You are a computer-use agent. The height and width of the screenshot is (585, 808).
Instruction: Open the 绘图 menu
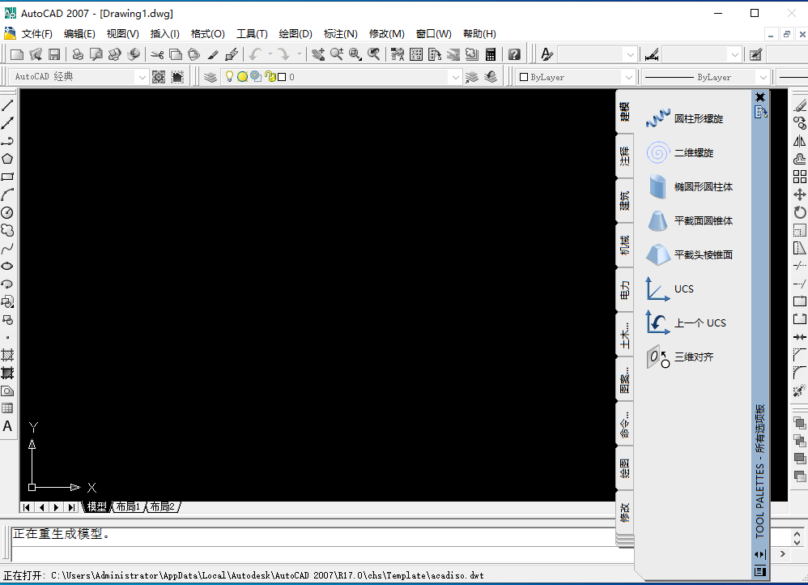click(x=295, y=33)
